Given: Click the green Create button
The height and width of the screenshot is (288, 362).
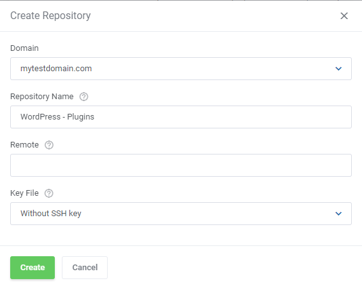Looking at the screenshot, I should tap(33, 268).
